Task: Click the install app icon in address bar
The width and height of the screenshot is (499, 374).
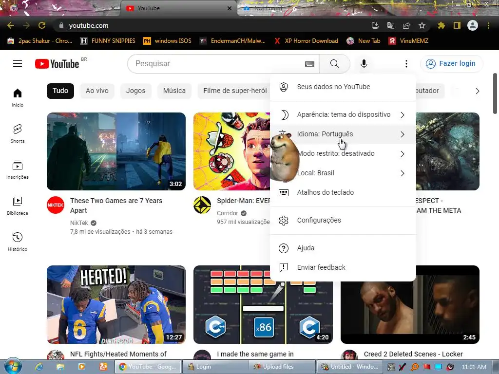Action: tap(375, 25)
